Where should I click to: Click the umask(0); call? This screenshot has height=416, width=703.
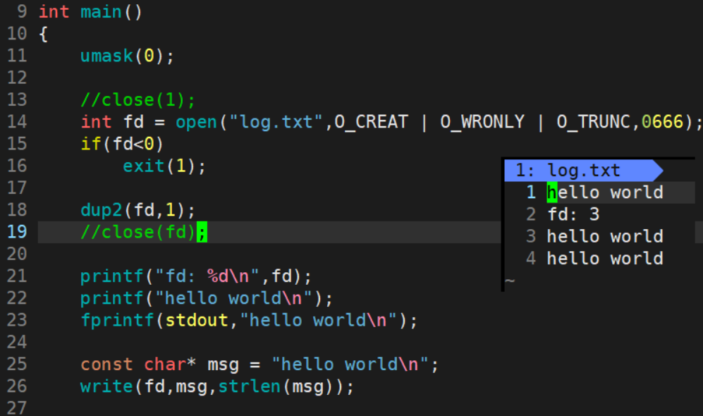coord(127,56)
